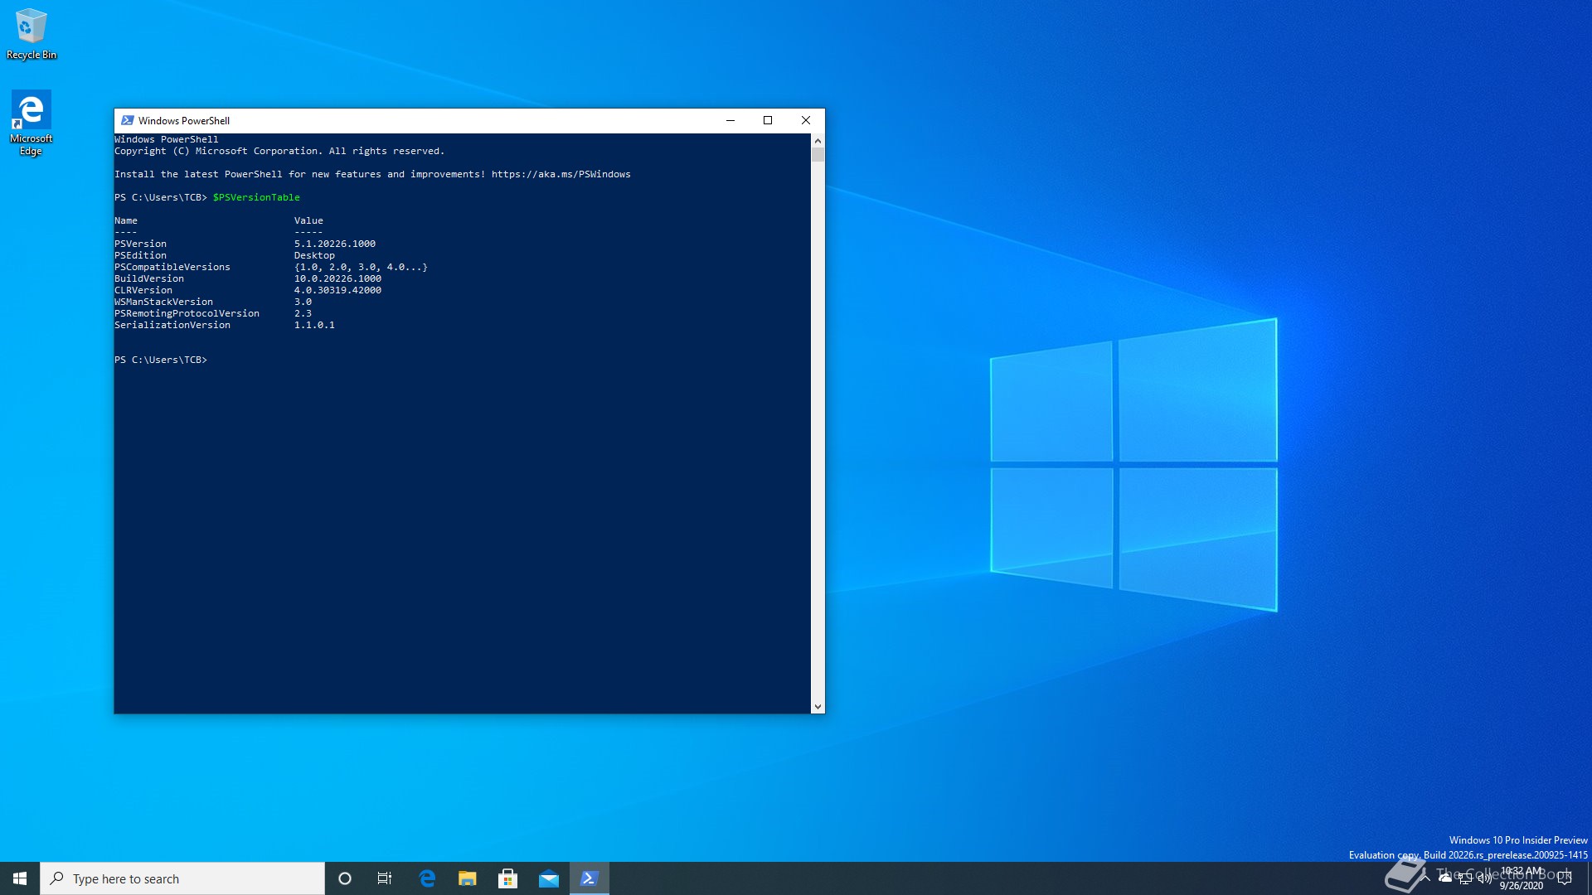Open File Explorer from the taskbar
Screen dimensions: 1592x895
pos(468,878)
